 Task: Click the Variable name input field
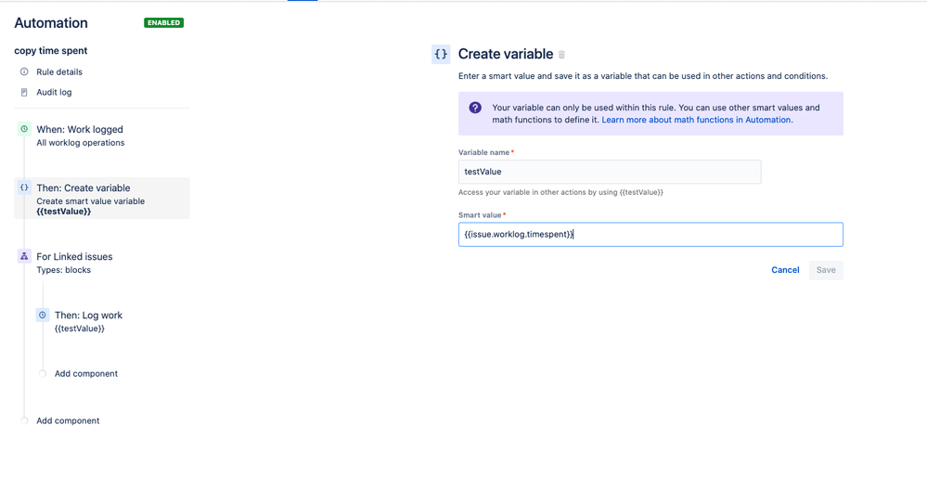(610, 172)
